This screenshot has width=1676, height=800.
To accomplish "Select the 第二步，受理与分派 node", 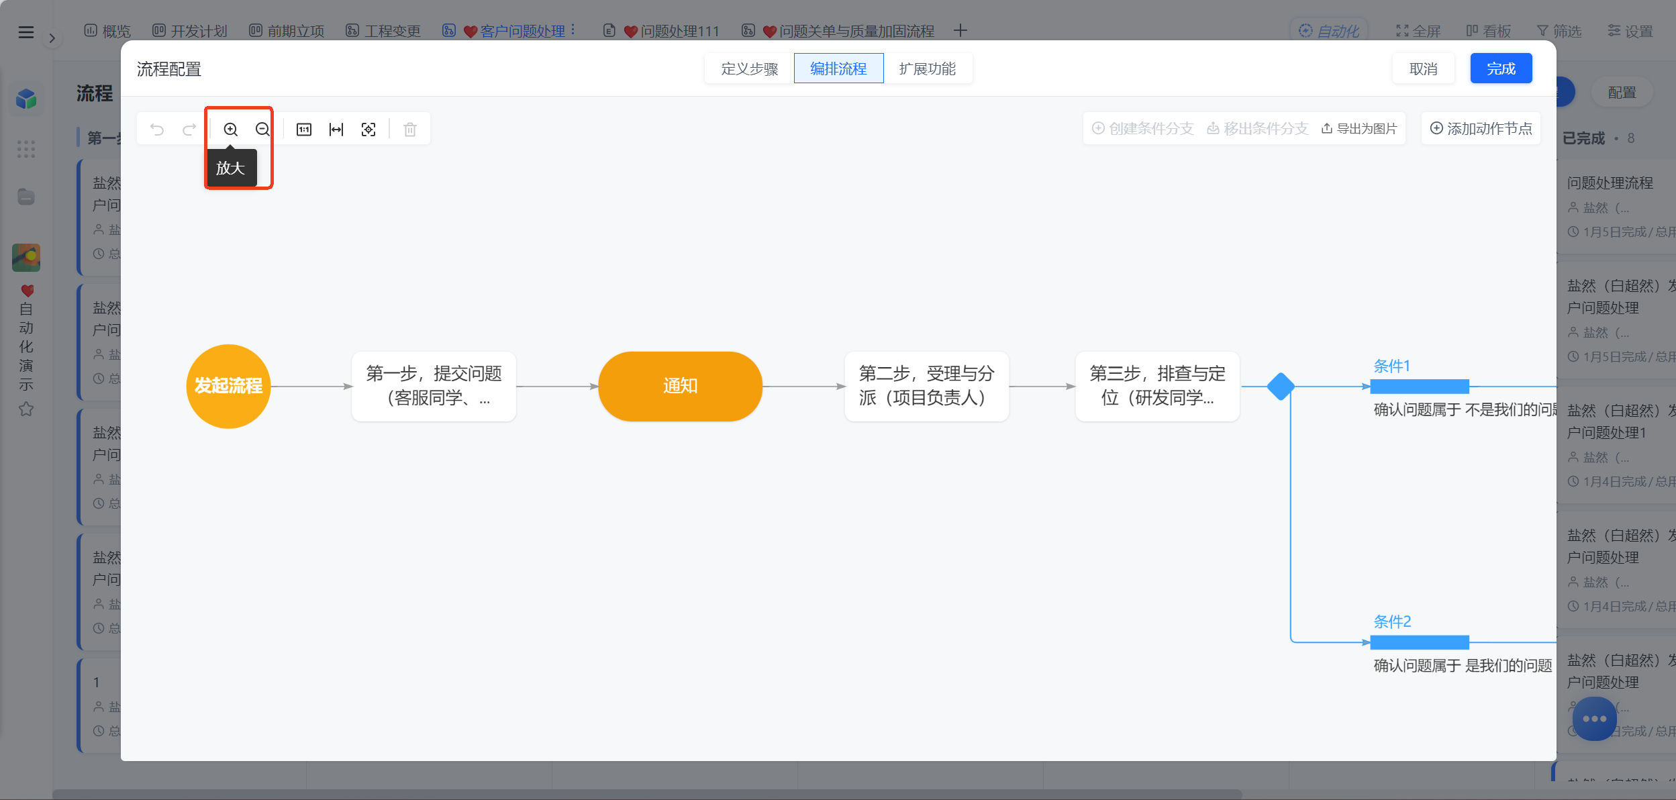I will pyautogui.click(x=926, y=386).
